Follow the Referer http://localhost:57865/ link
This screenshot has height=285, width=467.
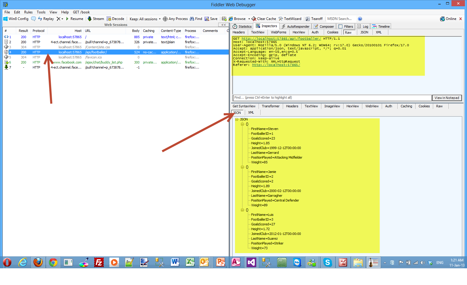[276, 65]
